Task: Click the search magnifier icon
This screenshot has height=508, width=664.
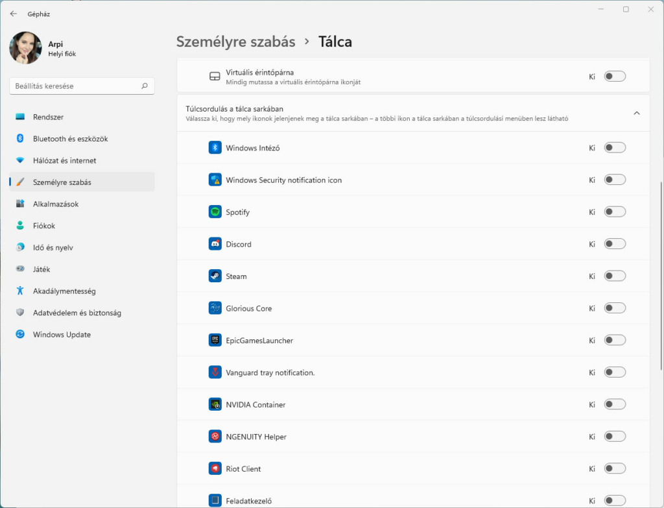Action: point(144,86)
